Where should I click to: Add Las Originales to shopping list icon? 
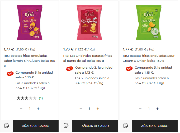66,126
